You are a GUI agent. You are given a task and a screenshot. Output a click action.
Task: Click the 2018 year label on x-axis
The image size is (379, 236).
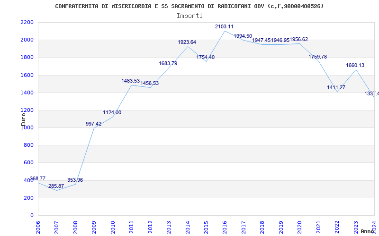click(x=262, y=227)
